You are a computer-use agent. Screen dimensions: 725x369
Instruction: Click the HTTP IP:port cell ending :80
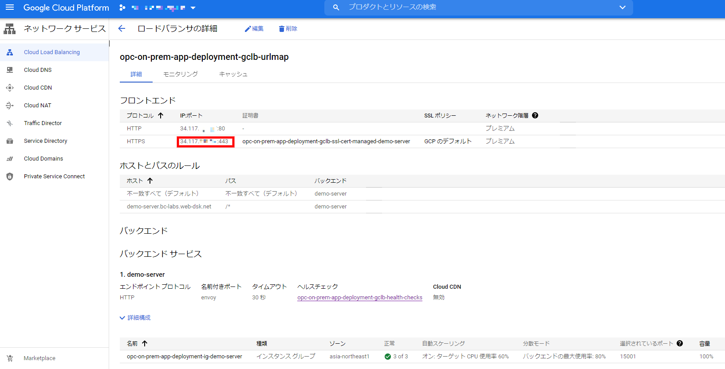tap(203, 129)
